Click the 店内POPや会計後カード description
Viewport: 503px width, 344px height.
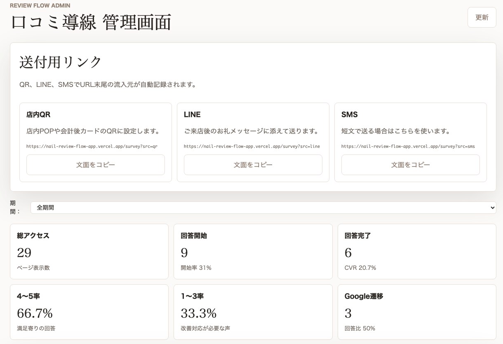(93, 131)
